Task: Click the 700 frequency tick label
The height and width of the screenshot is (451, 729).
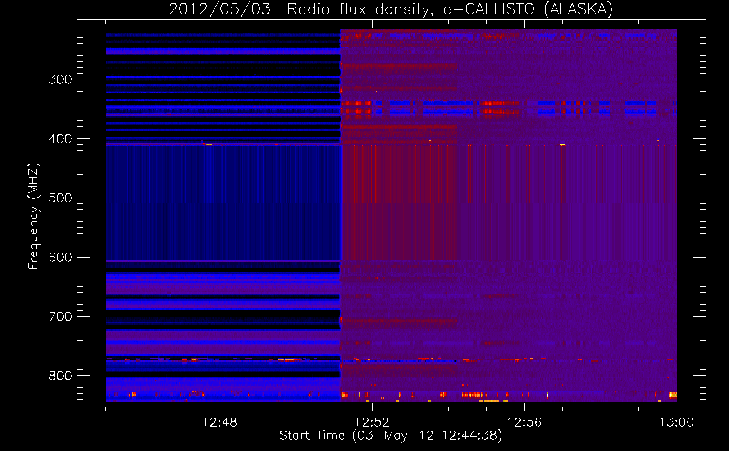Action: [60, 317]
